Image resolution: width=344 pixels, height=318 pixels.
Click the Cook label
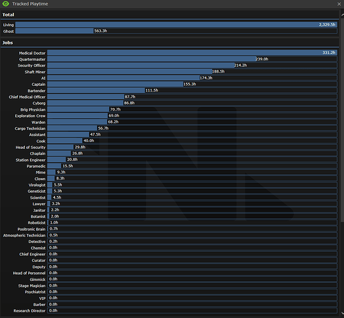41,141
